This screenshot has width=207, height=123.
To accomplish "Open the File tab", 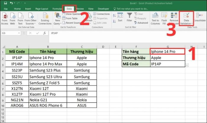I will click(6, 9).
